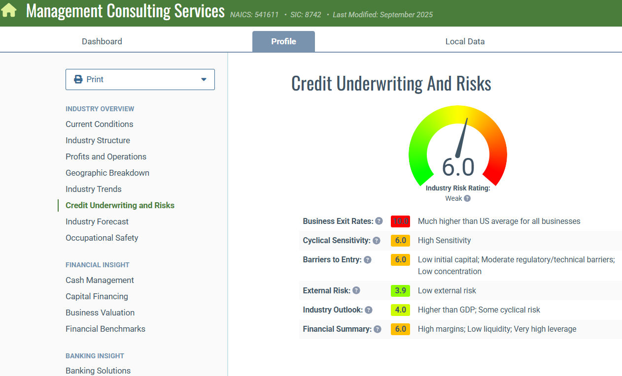Click the red 10.0 Business Exit Rates badge
This screenshot has width=622, height=376.
coord(400,221)
